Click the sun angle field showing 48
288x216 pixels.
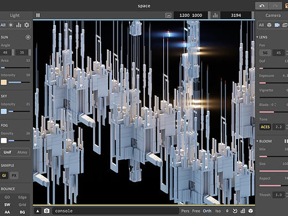point(6,53)
